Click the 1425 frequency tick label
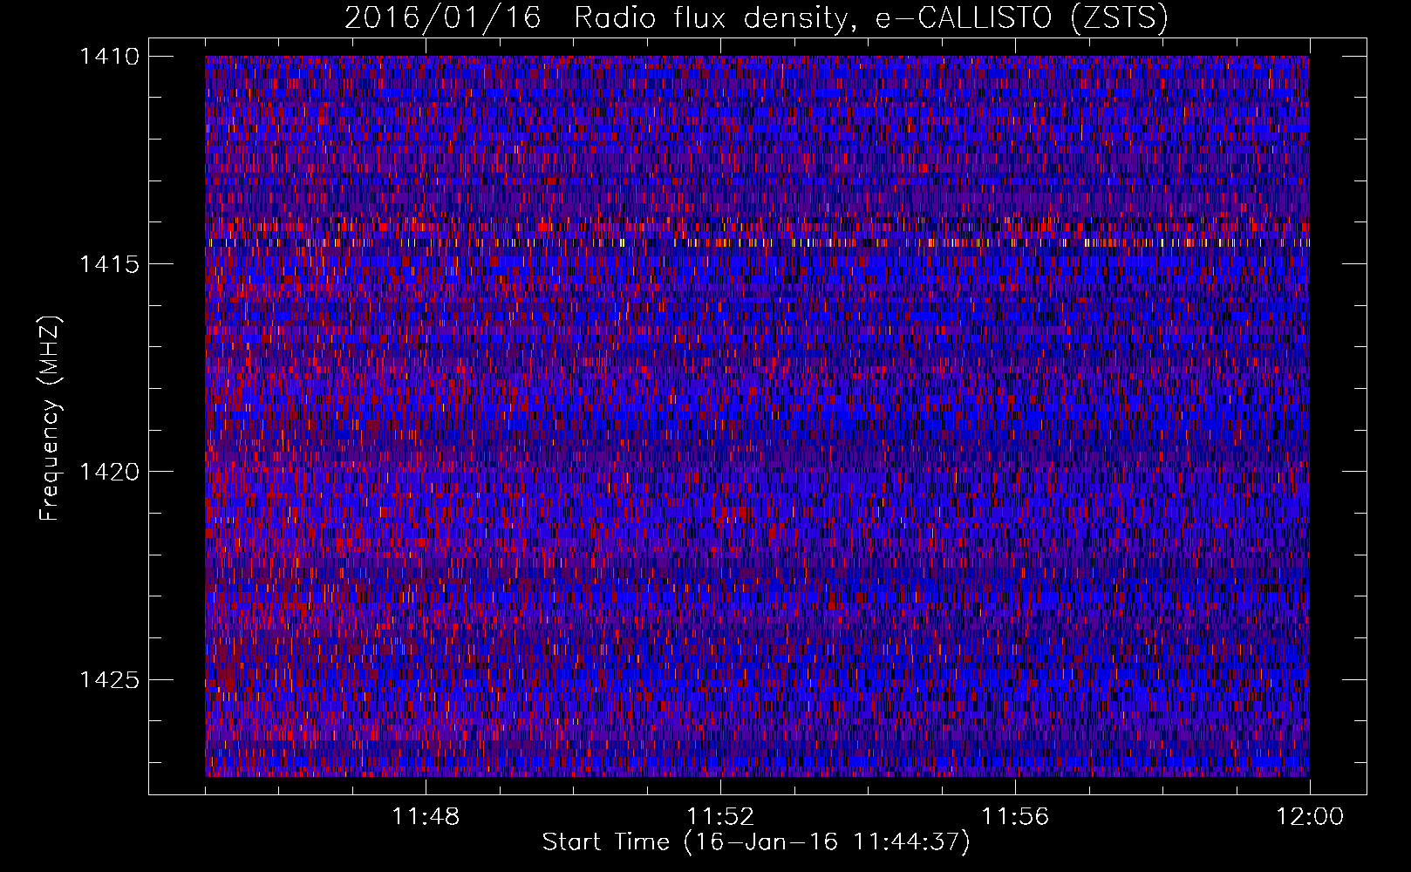Screen dimensions: 1411x872 109,679
